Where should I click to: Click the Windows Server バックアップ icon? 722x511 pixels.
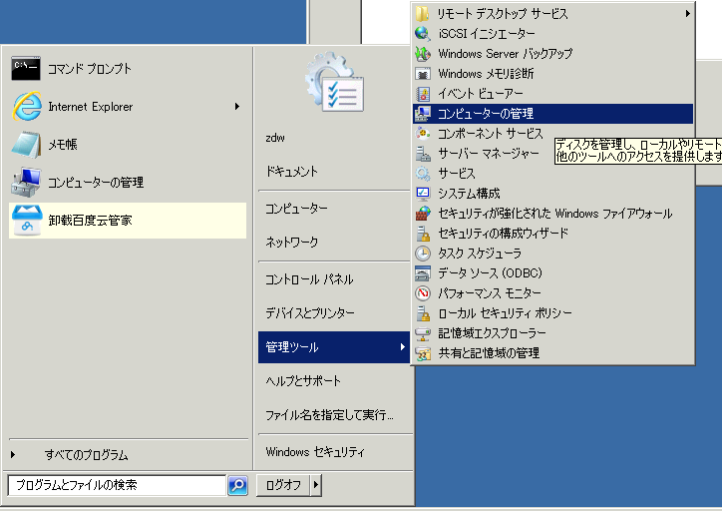click(x=422, y=54)
